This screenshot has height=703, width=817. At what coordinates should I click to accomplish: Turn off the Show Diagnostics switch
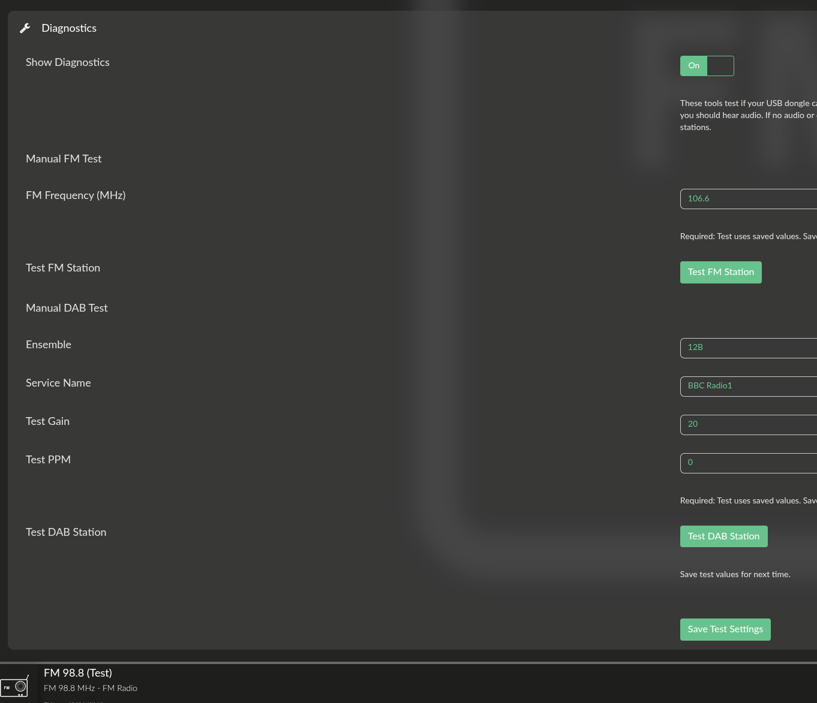pyautogui.click(x=707, y=66)
